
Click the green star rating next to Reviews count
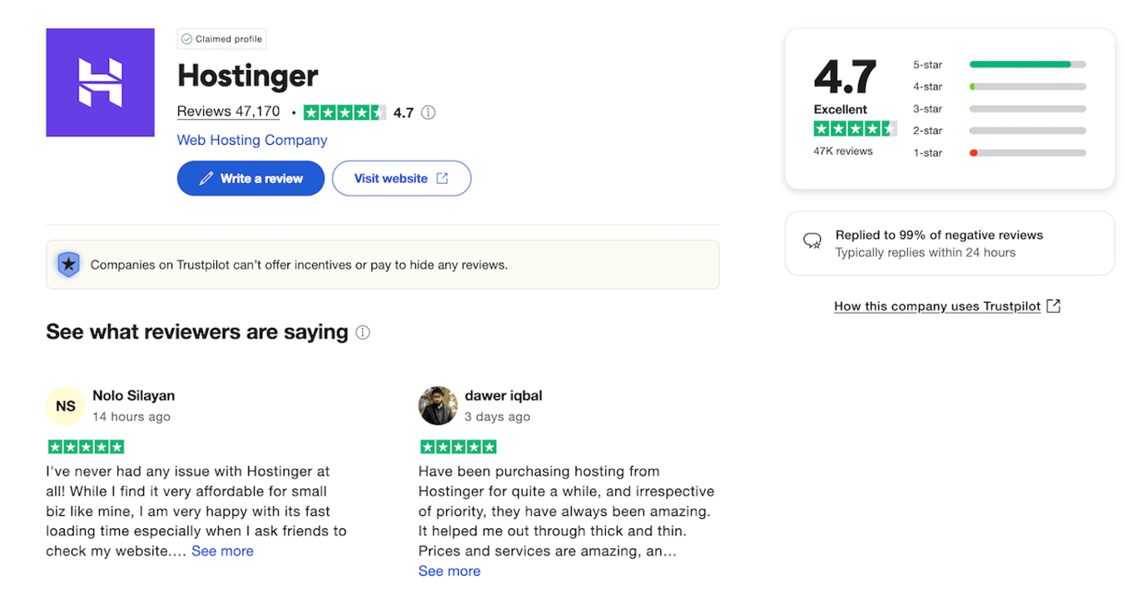pos(343,111)
